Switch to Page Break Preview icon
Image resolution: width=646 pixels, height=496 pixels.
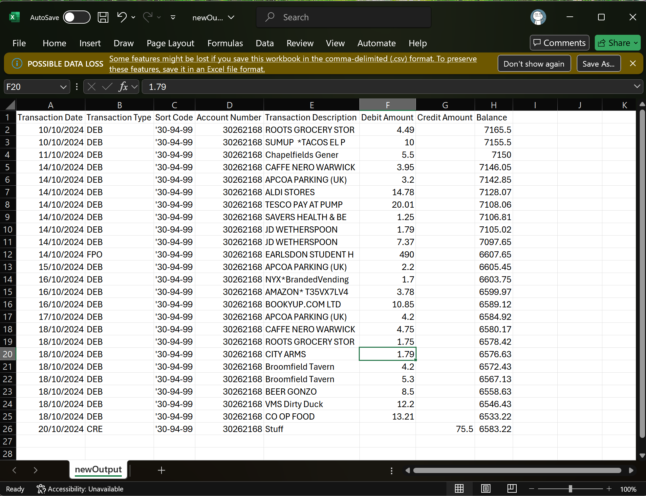512,489
